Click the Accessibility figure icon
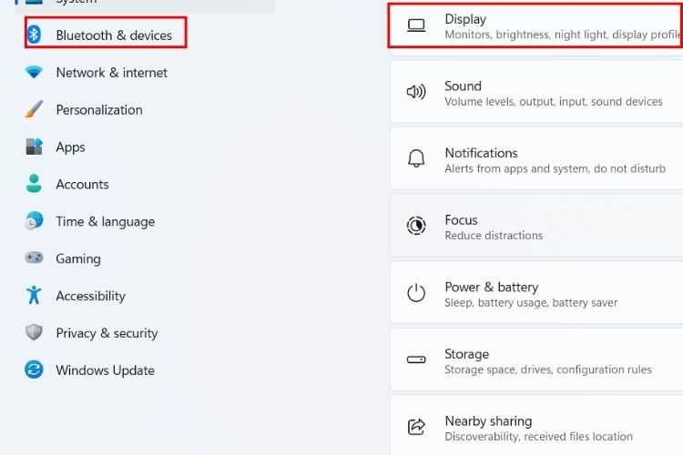 pos(34,296)
